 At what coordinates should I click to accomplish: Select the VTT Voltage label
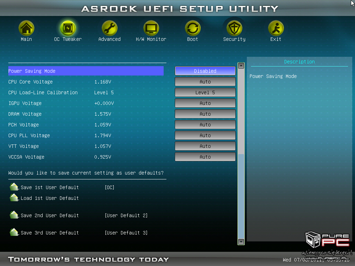[24, 147]
